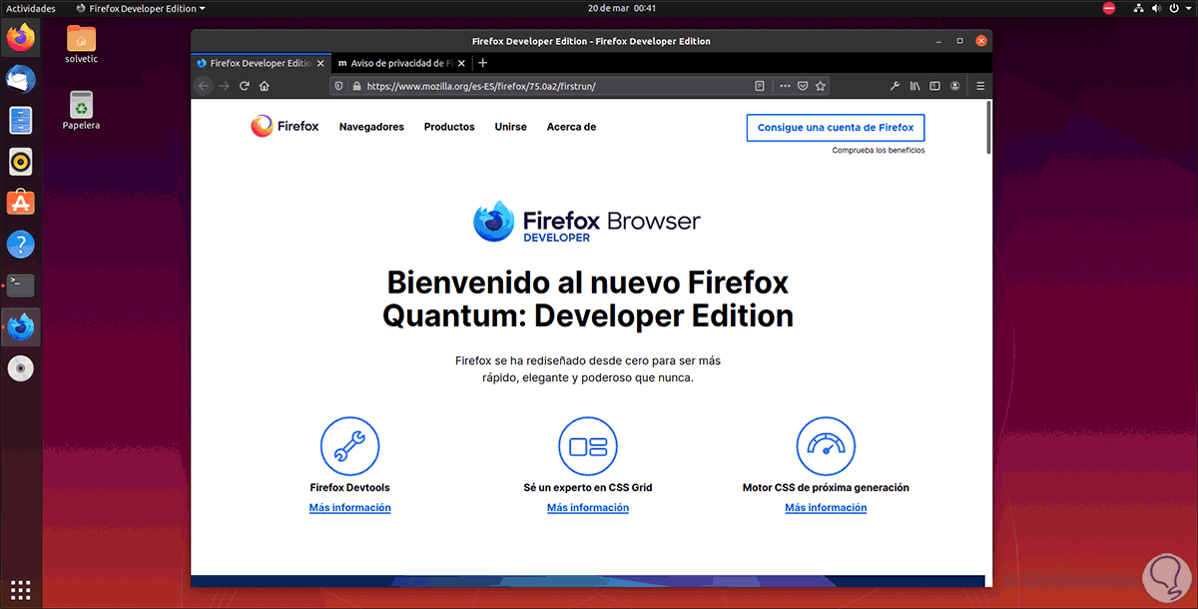Click Más información under Motor CSS
This screenshot has height=609, width=1198.
[x=826, y=507]
